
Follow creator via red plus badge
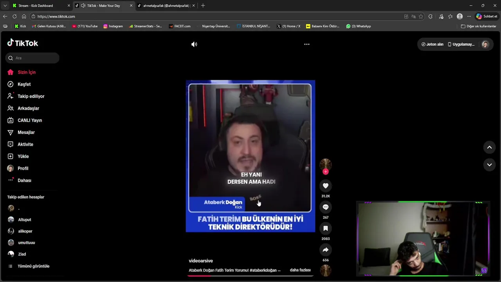(x=326, y=172)
